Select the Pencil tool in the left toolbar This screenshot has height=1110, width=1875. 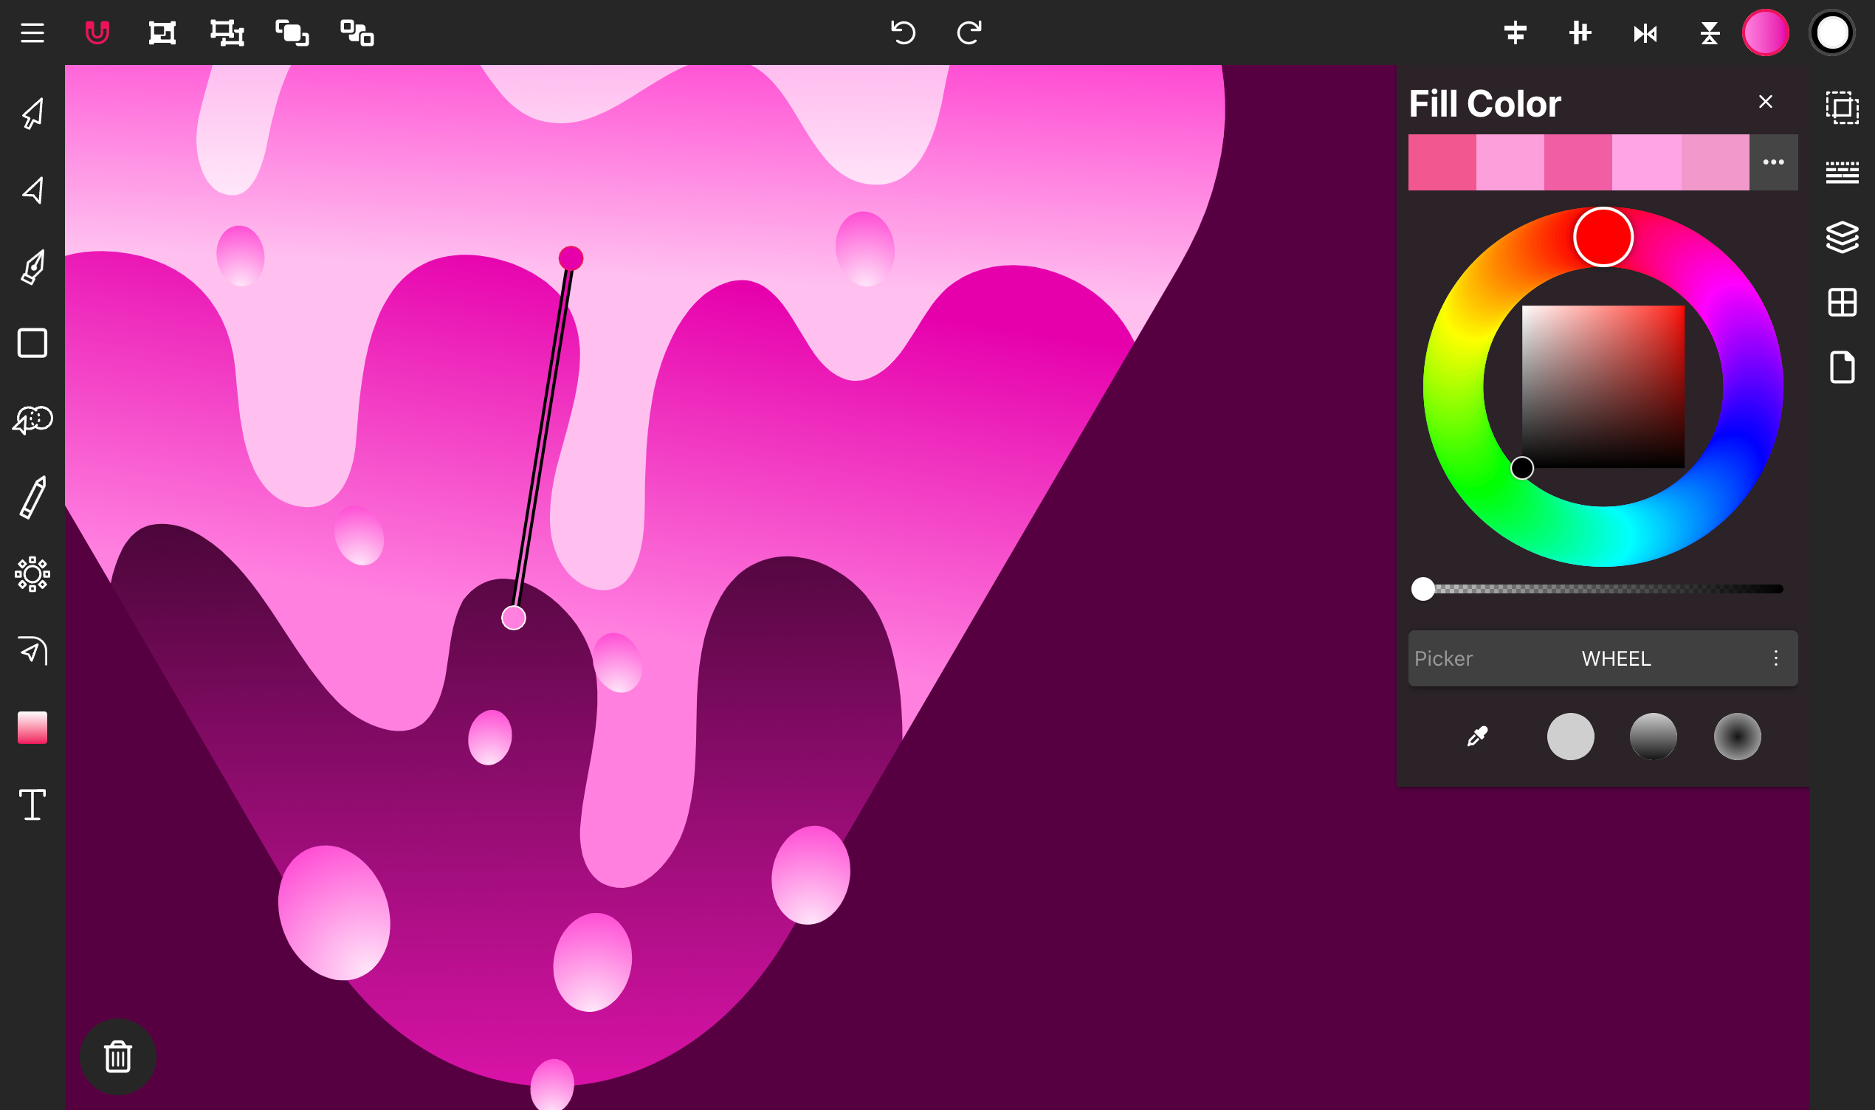pyautogui.click(x=32, y=496)
